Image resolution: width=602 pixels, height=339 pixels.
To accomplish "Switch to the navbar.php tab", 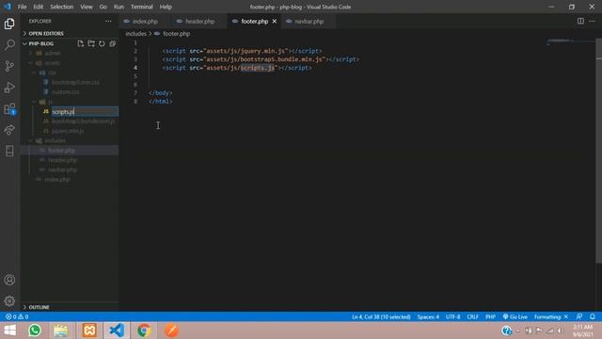I will click(x=309, y=21).
